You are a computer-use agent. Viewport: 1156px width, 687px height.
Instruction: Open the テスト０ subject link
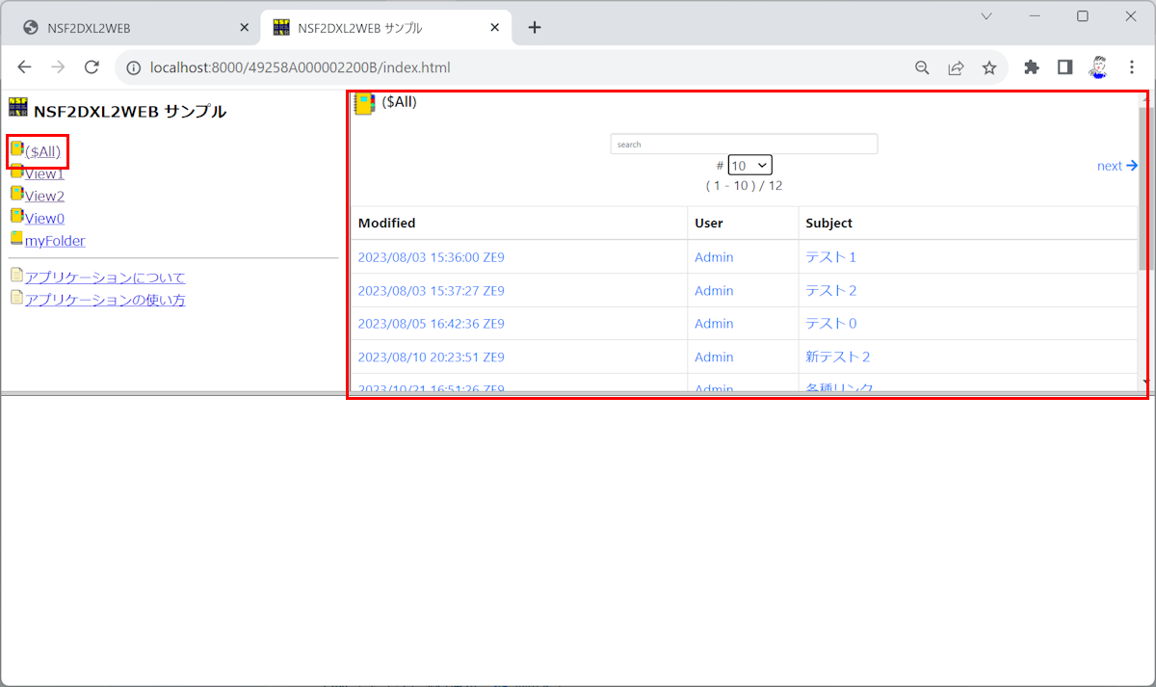coord(830,324)
